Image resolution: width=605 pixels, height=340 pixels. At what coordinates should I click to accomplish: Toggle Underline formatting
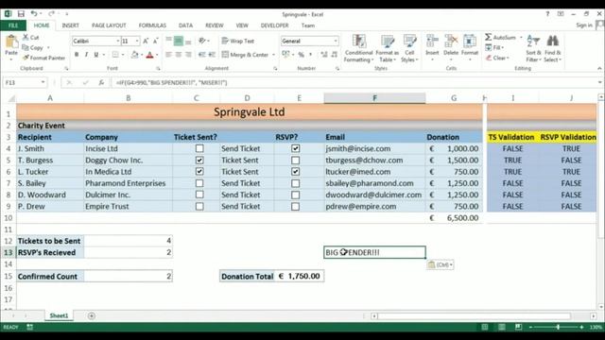pyautogui.click(x=96, y=55)
